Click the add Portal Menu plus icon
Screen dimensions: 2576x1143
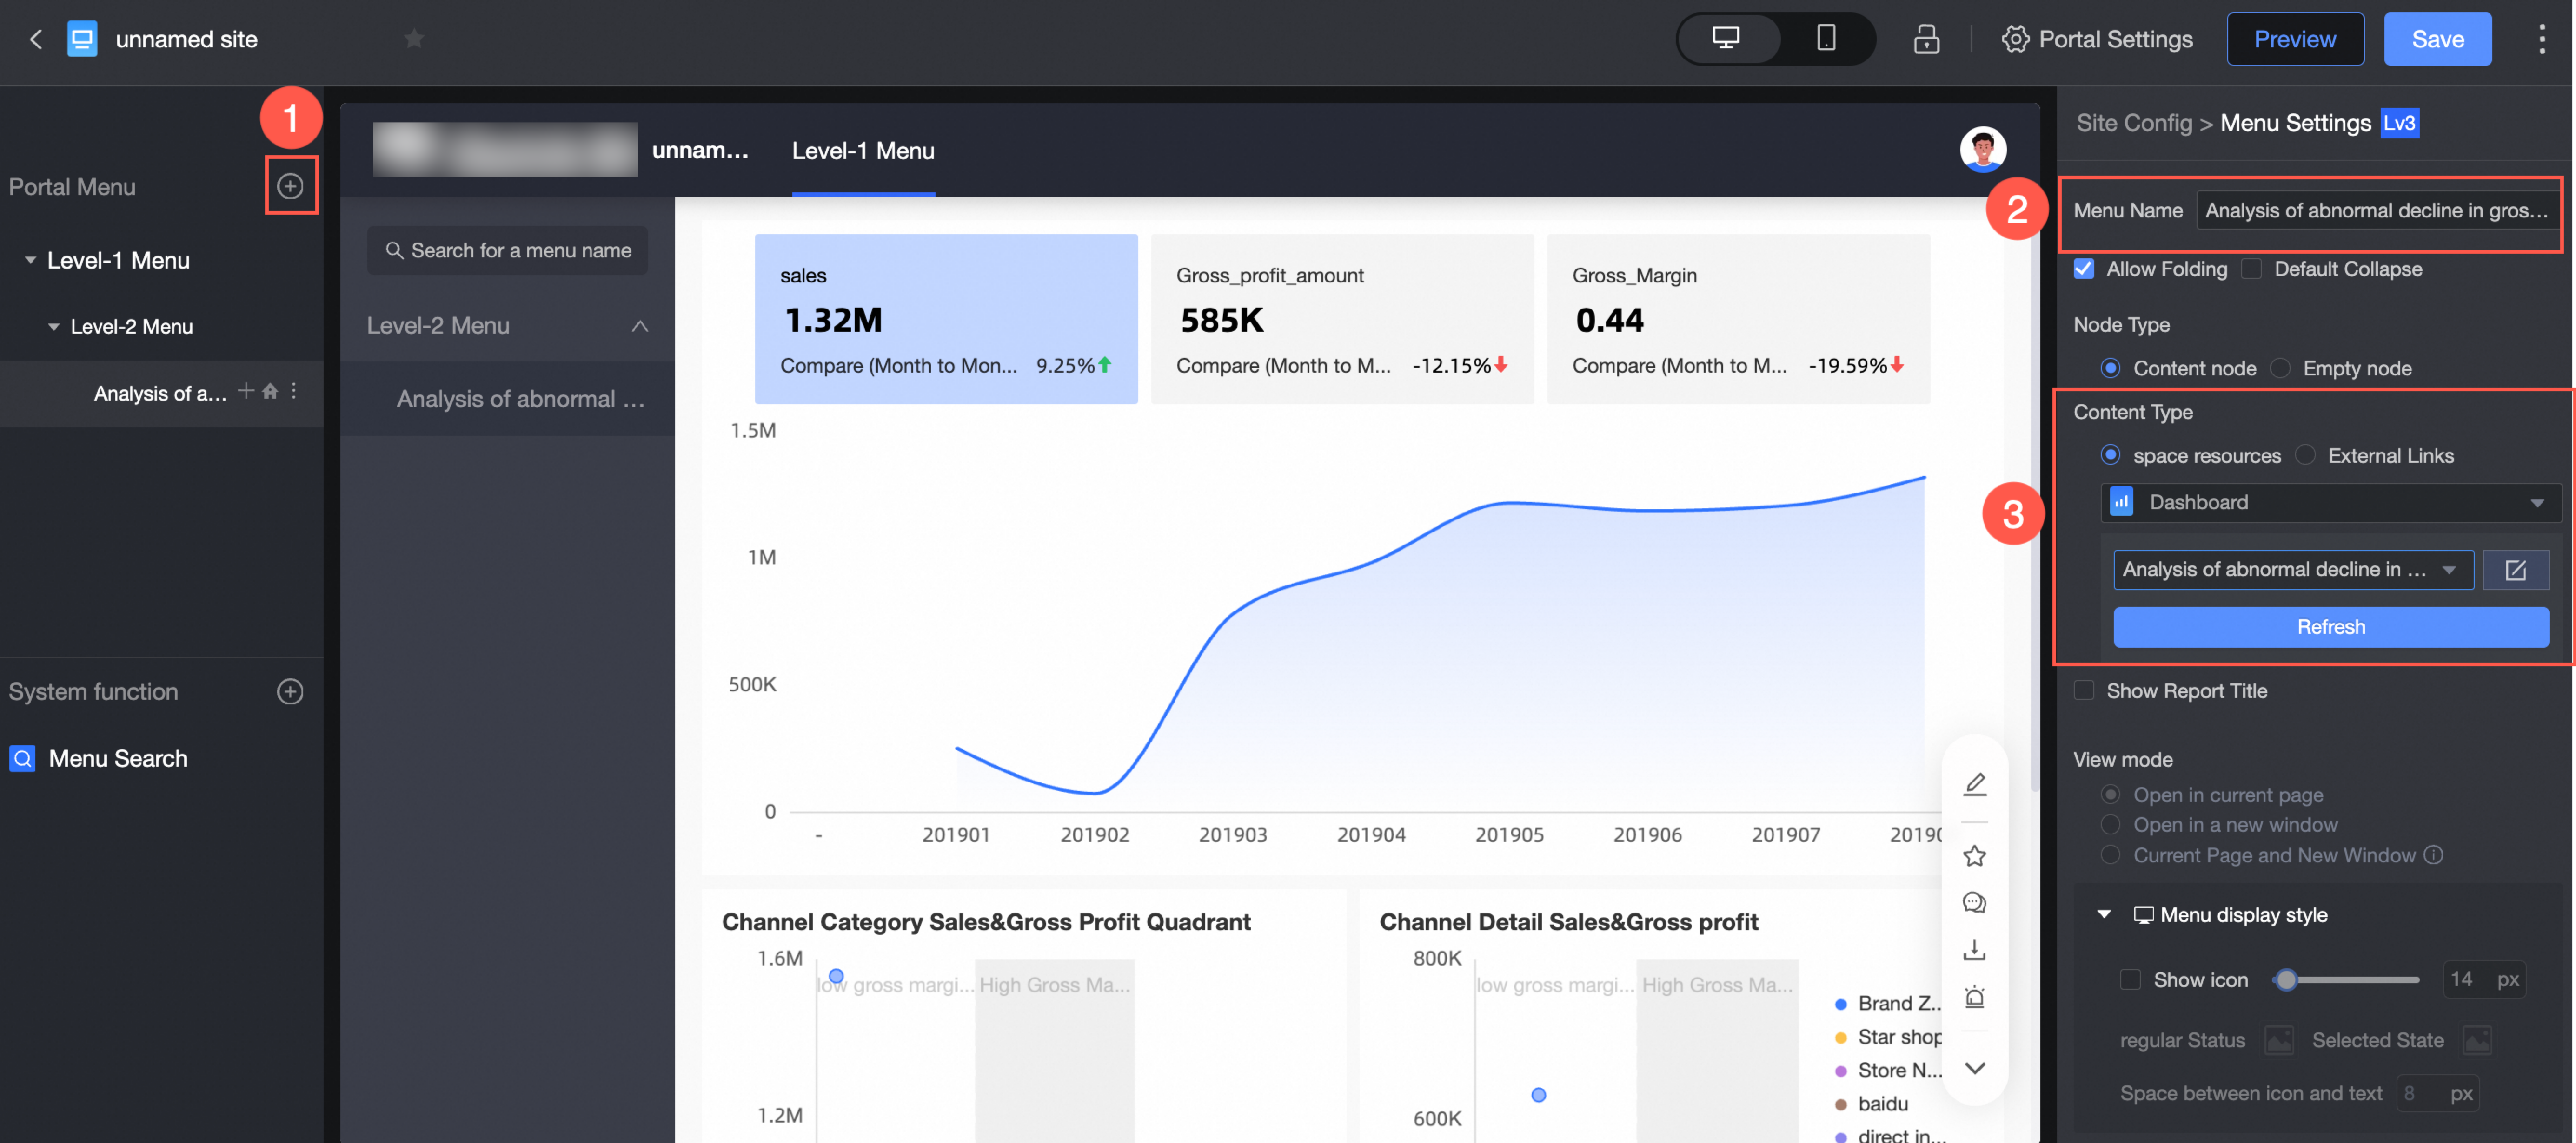coord(290,186)
